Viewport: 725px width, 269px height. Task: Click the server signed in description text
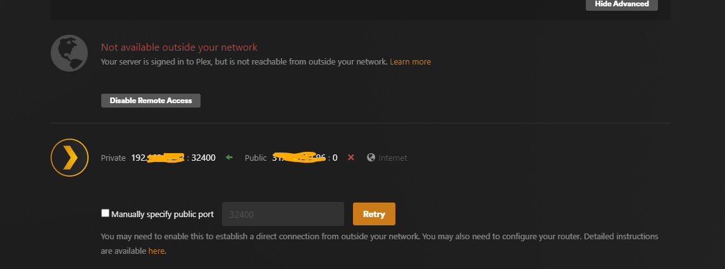[244, 62]
